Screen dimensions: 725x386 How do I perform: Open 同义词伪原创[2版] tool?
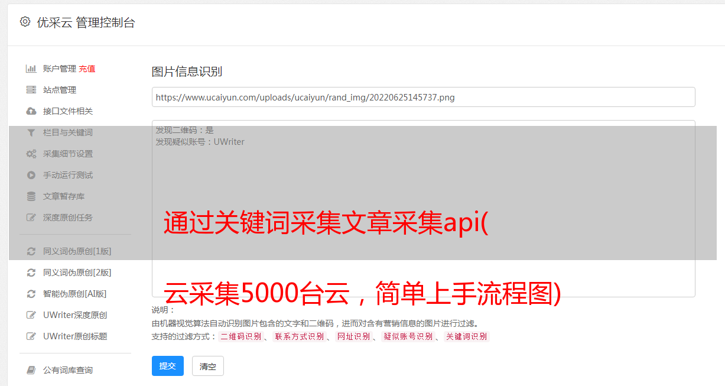point(77,273)
